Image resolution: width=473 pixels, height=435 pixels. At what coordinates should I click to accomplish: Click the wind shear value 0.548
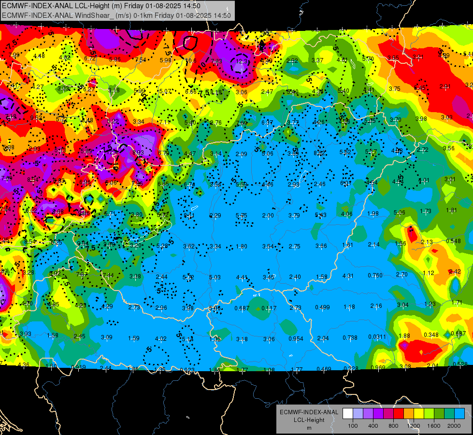(453, 241)
